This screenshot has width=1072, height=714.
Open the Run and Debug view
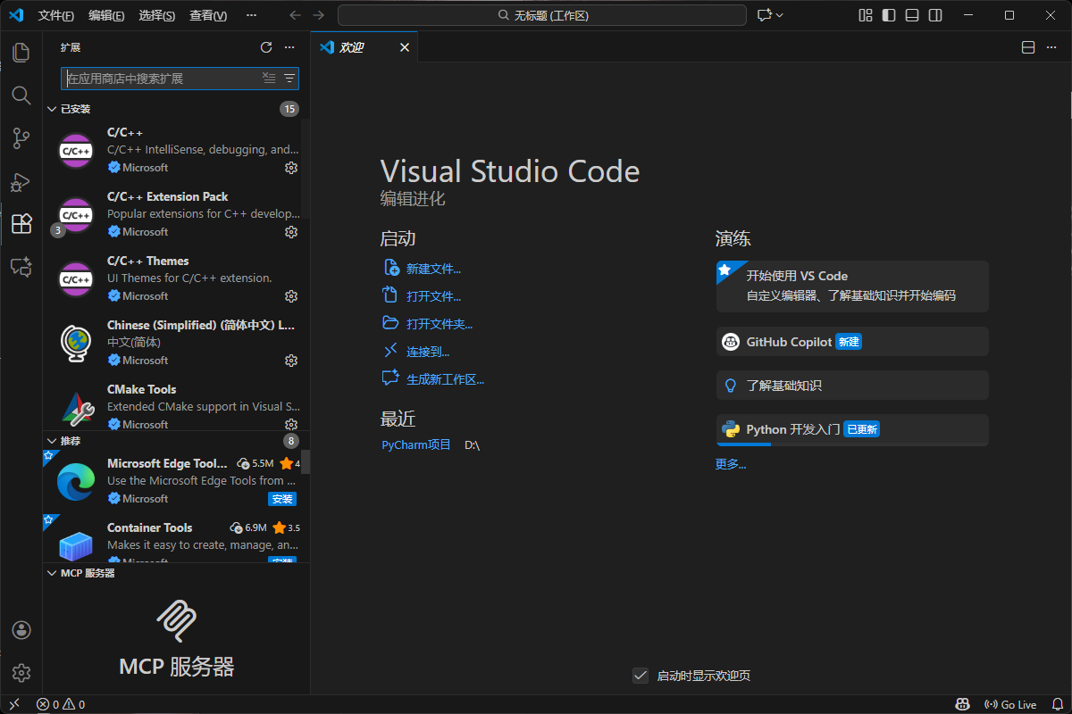click(x=21, y=181)
